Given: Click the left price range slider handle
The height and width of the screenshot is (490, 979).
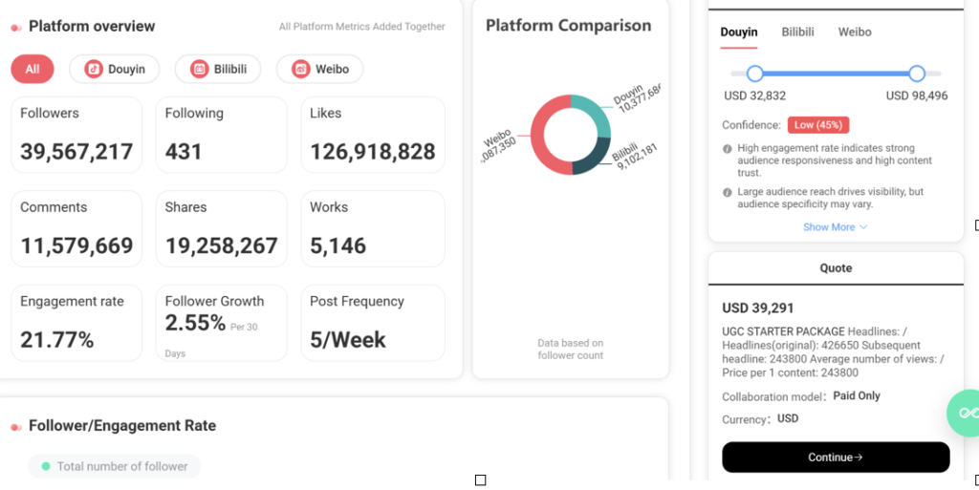Looking at the screenshot, I should [754, 74].
